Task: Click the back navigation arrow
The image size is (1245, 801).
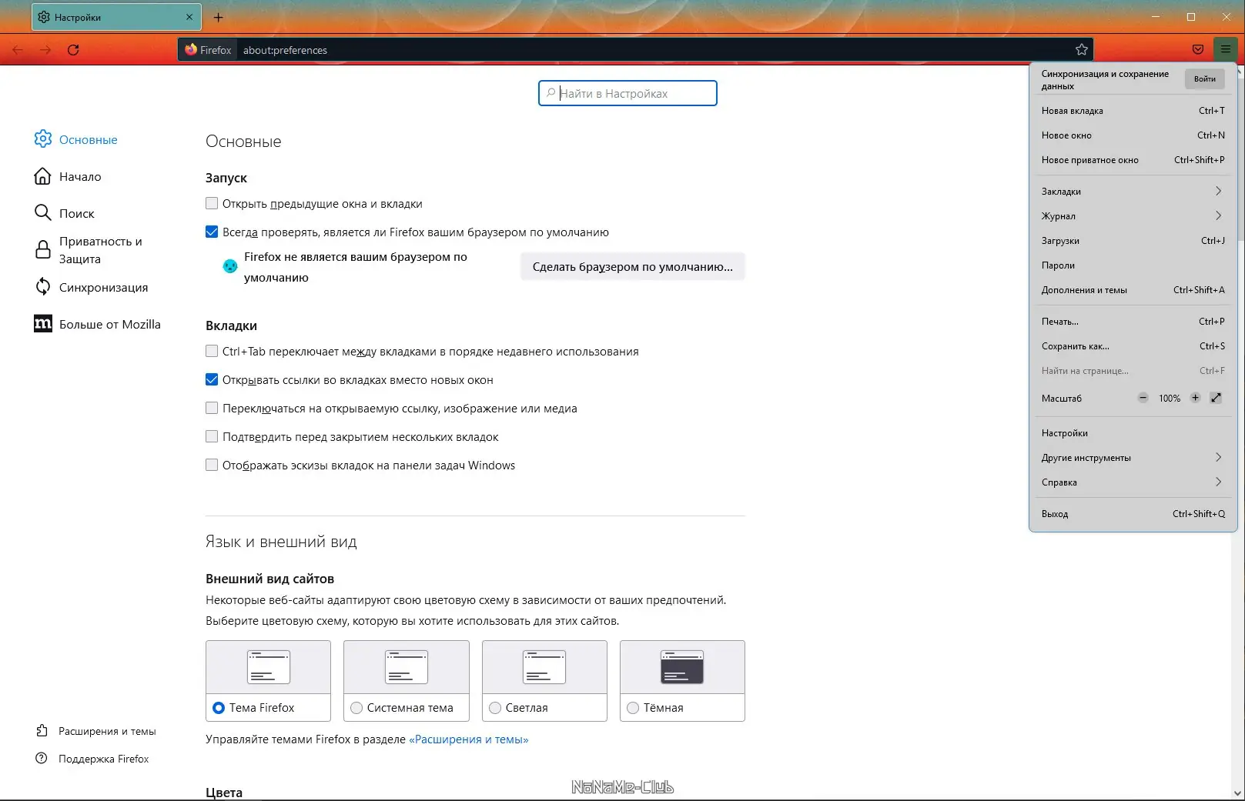Action: [x=18, y=50]
